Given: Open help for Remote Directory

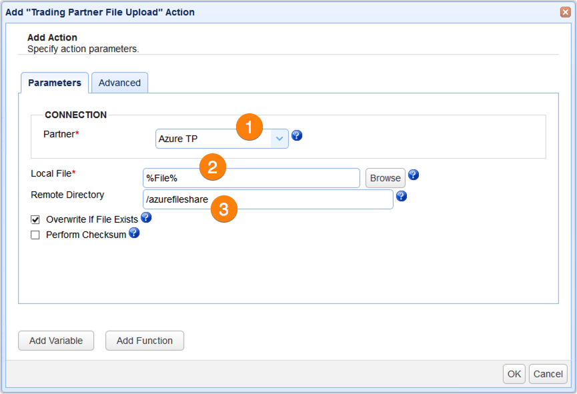Looking at the screenshot, I should (x=402, y=195).
